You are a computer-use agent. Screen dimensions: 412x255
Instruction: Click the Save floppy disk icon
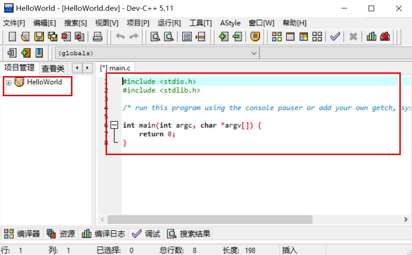(39, 36)
